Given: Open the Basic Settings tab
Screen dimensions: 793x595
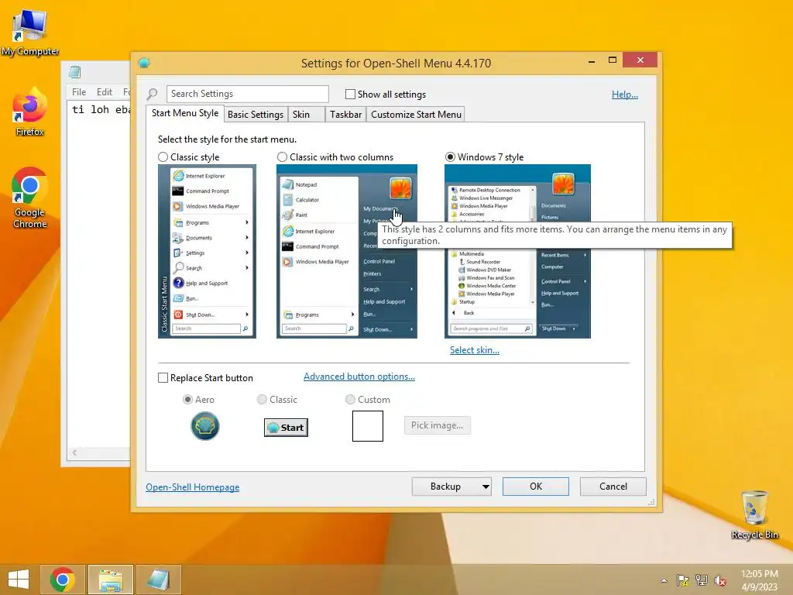Looking at the screenshot, I should [256, 115].
